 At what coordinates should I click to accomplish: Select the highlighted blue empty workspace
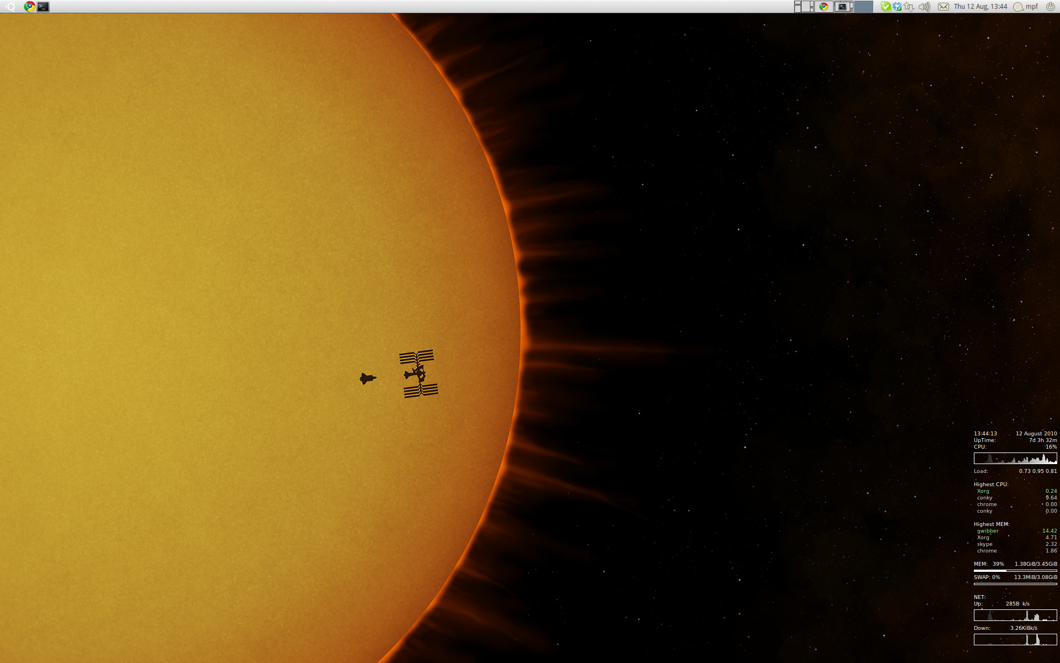(x=864, y=7)
